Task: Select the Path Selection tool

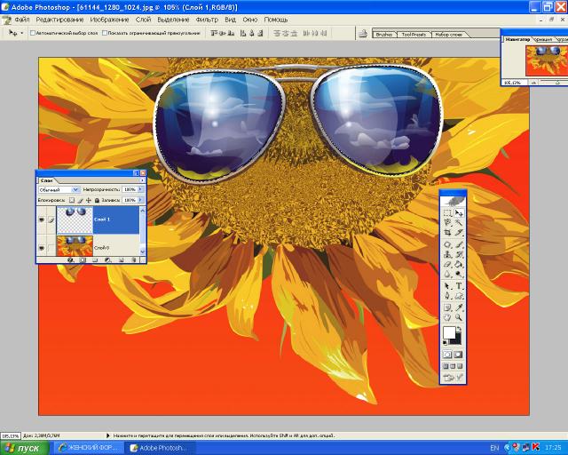Action: click(x=447, y=286)
